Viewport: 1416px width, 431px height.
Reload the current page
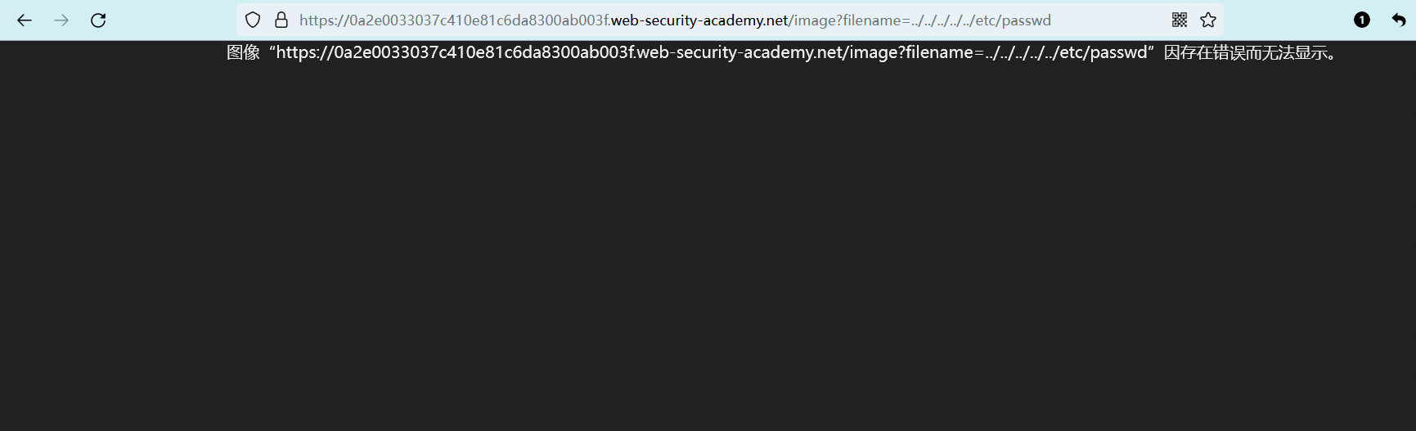[98, 20]
